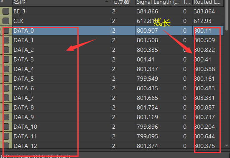Select the DATA_3 net name
Screen dimensions: 230x158
(x=23, y=59)
